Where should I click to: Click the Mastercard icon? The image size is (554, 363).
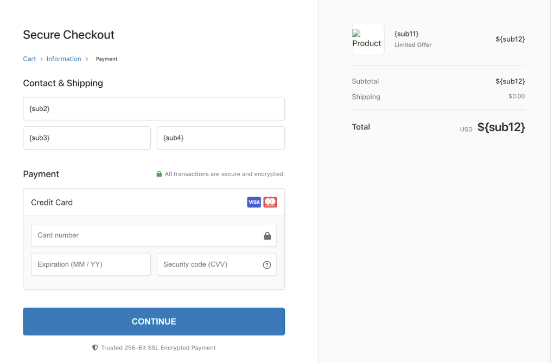pos(270,203)
